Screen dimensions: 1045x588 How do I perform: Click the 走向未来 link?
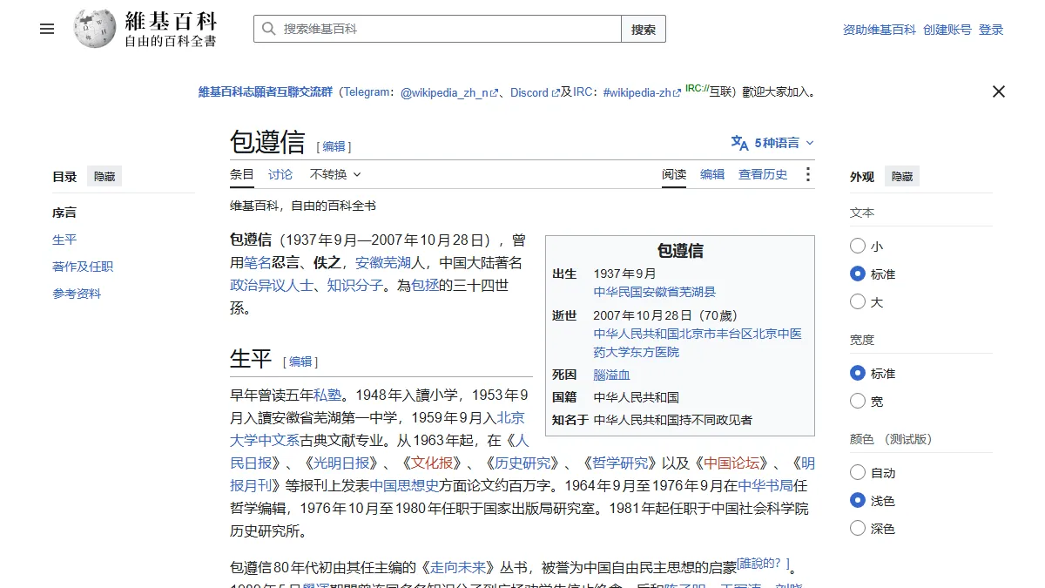460,568
